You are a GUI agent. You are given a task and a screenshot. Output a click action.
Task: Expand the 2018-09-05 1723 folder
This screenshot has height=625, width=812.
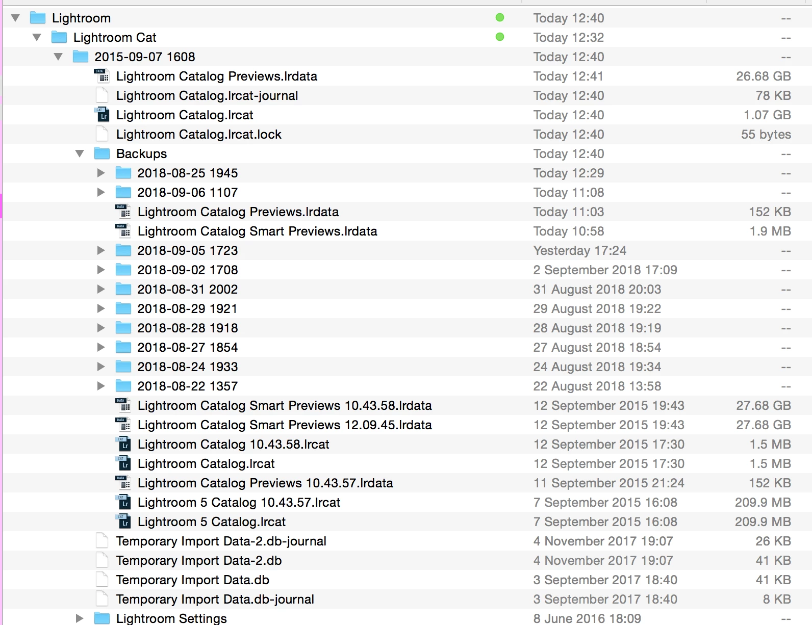101,250
